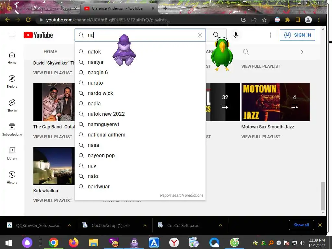The image size is (332, 249).
Task: Bookmark this page with the star
Action: (264, 20)
